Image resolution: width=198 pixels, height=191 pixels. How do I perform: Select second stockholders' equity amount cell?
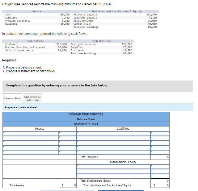[x=160, y=172]
